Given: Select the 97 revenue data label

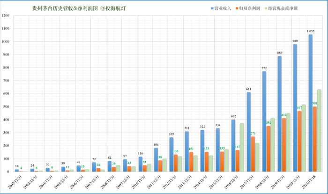Looking at the screenshot, I should 125,156.
